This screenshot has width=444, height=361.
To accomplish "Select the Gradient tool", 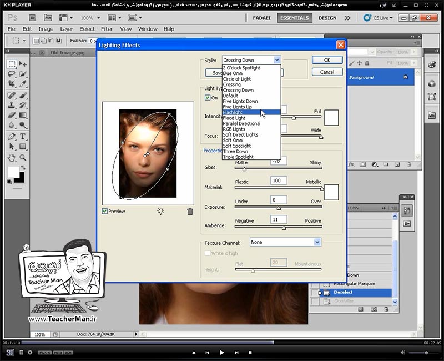I will 23,115.
